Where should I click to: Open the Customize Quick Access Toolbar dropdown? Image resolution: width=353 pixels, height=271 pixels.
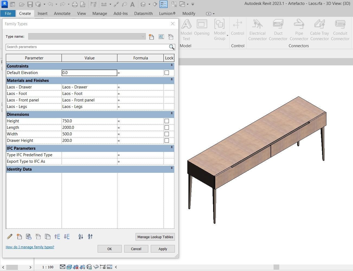point(193,4)
